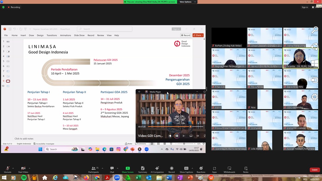This screenshot has width=322, height=181.
Task: Open the View Options dropdown
Action: click(188, 2)
